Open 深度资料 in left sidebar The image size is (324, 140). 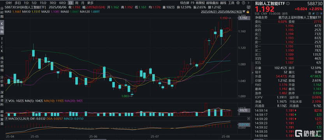pos(2,98)
